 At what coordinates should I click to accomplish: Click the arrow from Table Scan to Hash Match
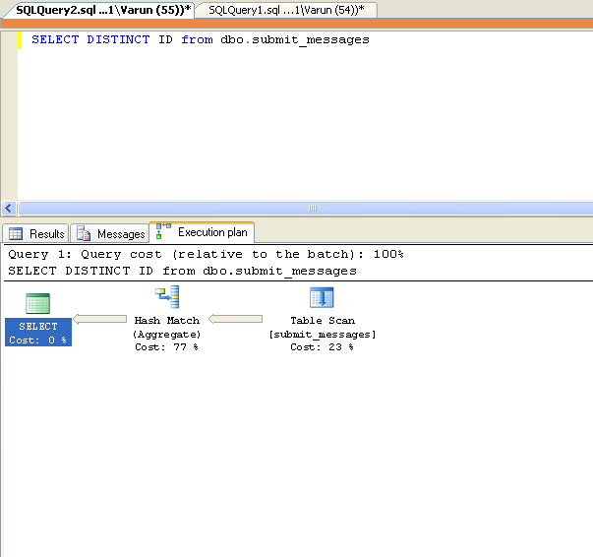[x=235, y=319]
